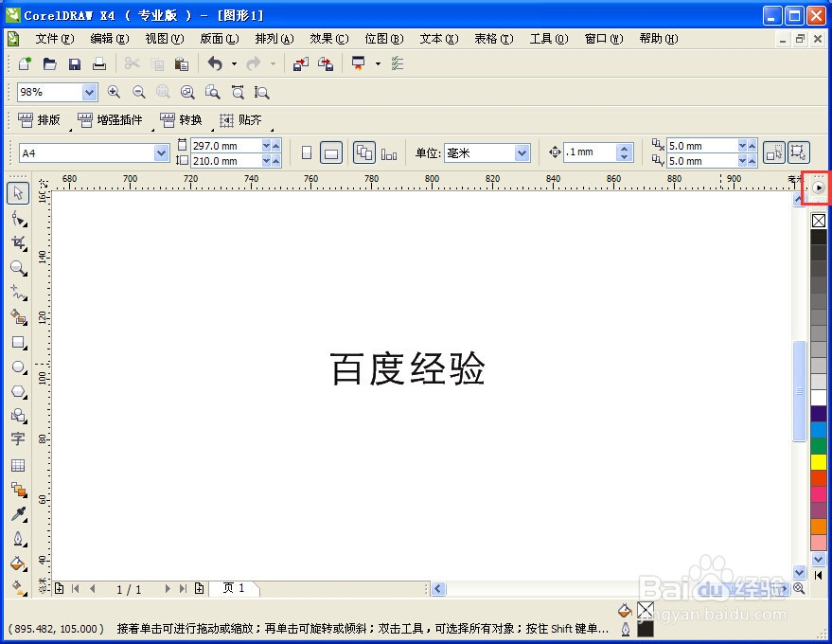The height and width of the screenshot is (644, 832).
Task: Expand the color palette fully
Action: click(818, 576)
